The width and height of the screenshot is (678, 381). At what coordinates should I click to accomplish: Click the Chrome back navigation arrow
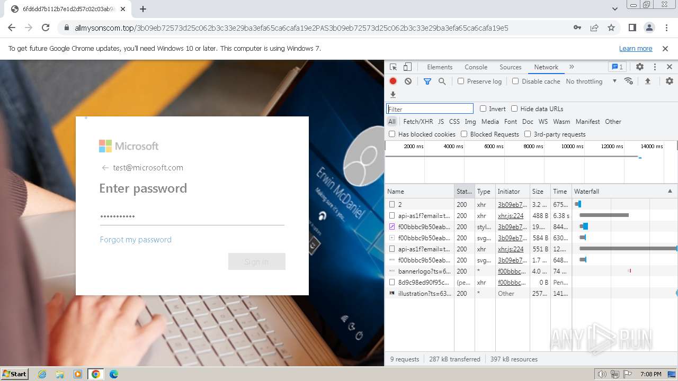pos(12,28)
